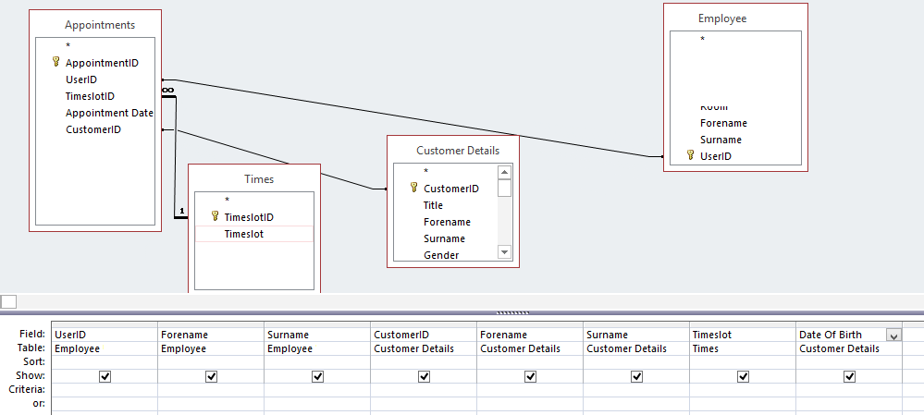
Task: Choose the Gender field in Customer Details
Action: (441, 255)
